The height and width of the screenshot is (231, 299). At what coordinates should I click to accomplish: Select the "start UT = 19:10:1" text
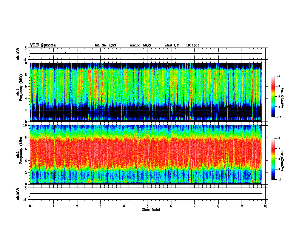click(182, 45)
